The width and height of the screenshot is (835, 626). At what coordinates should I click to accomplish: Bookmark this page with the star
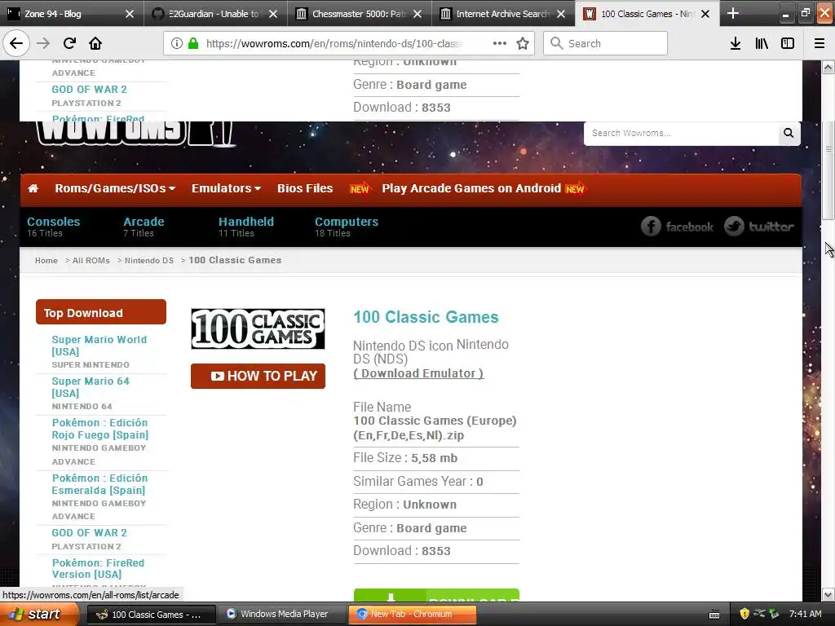(x=523, y=44)
